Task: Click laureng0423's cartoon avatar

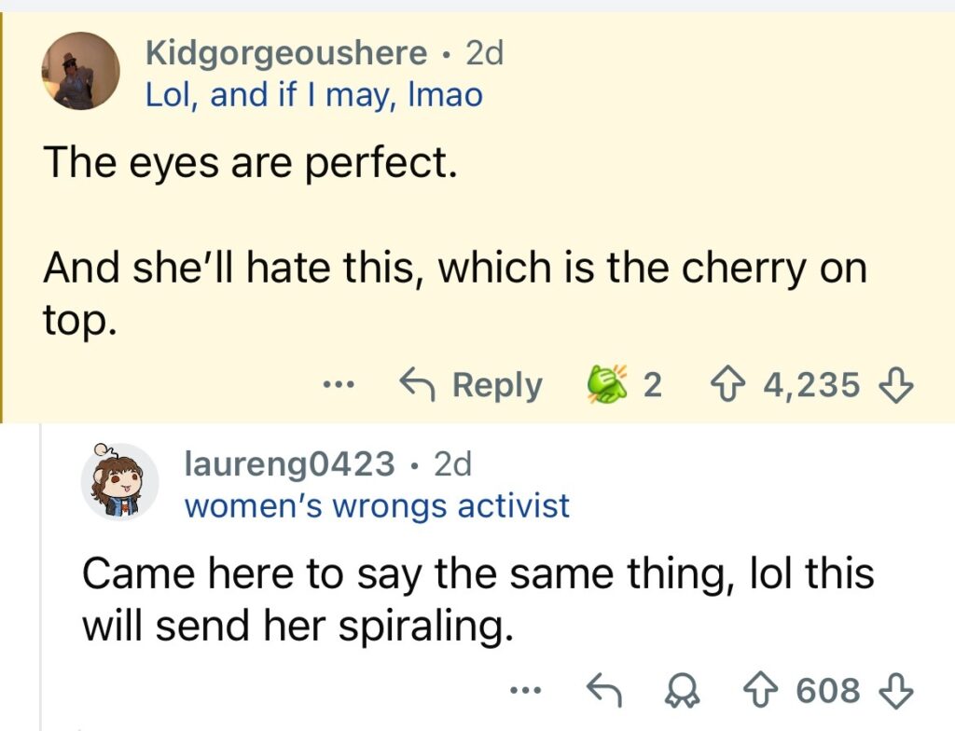Action: 118,481
